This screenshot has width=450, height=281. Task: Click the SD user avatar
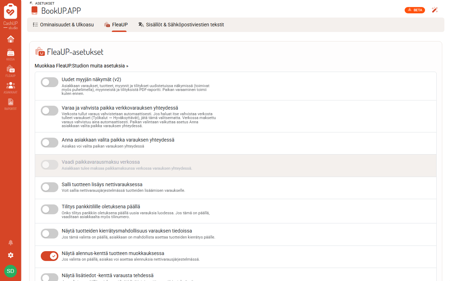[11, 271]
